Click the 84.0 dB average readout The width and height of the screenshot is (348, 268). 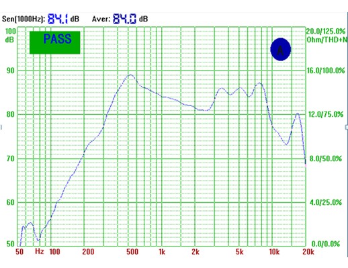[x=130, y=19]
